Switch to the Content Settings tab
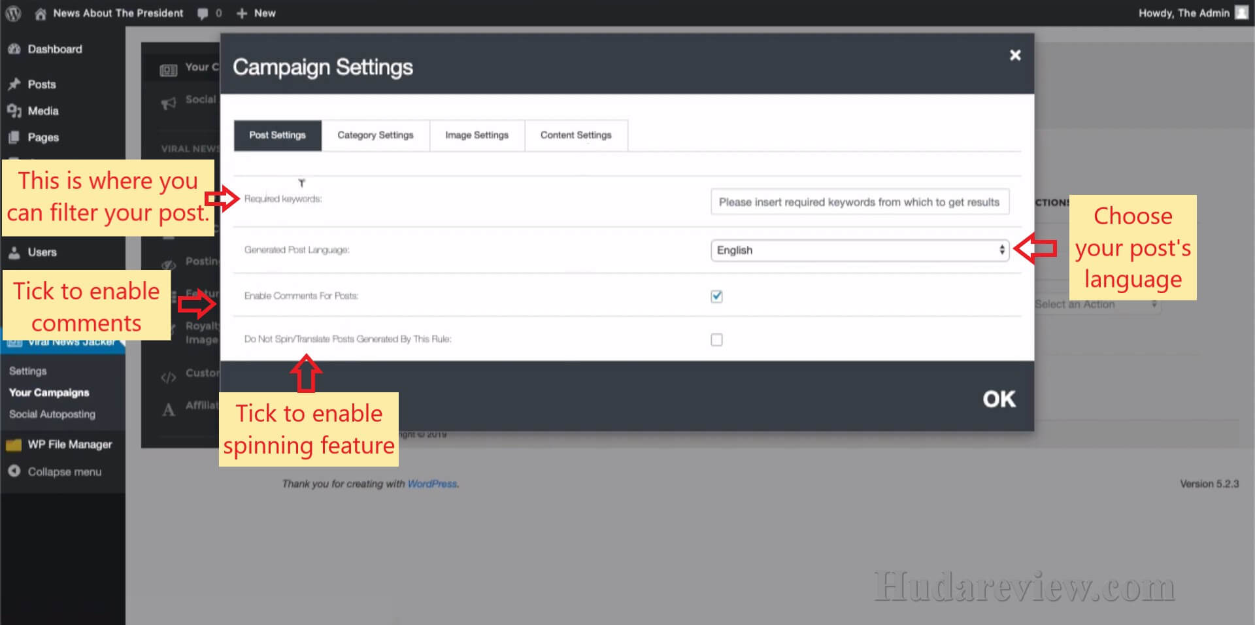The image size is (1255, 625). click(x=576, y=135)
